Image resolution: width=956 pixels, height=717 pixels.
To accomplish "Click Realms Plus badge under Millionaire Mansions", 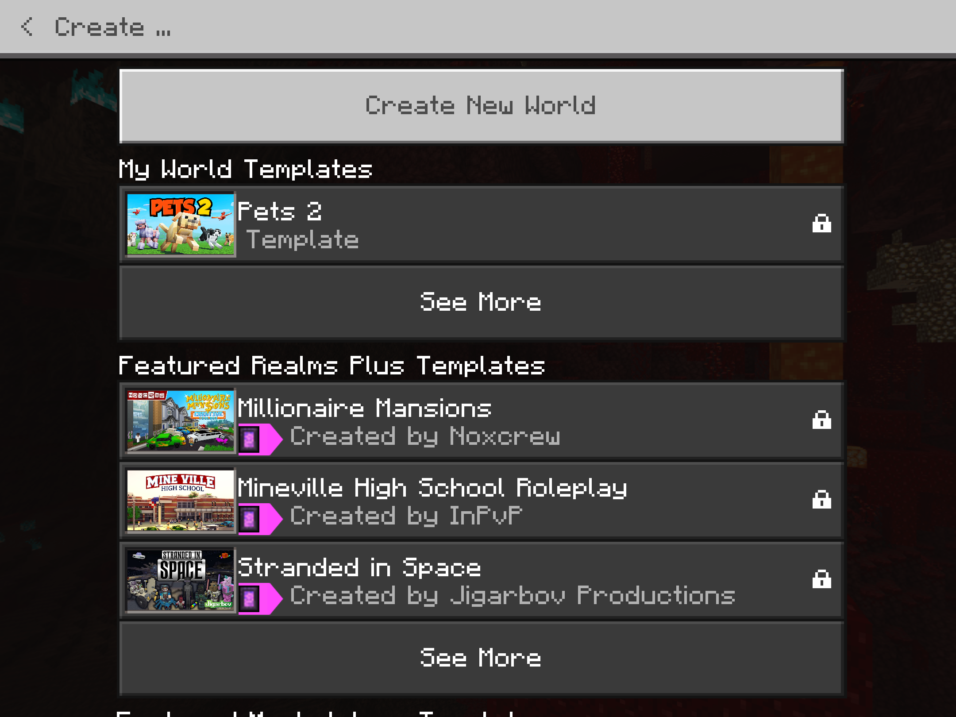I will click(260, 439).
